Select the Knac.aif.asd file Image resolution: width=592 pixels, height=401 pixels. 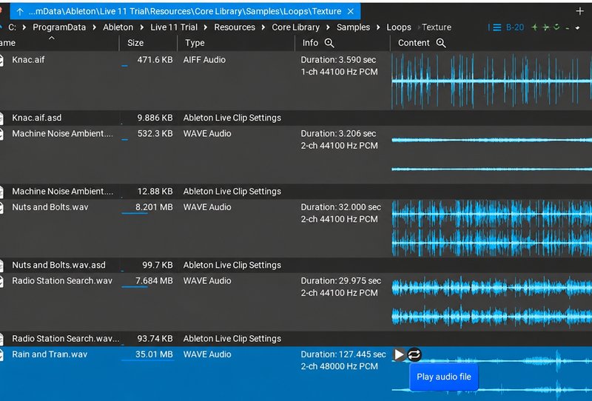(36, 118)
